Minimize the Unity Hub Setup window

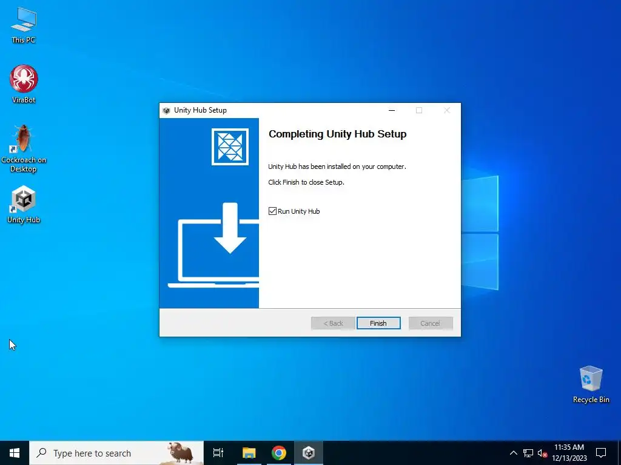pyautogui.click(x=392, y=110)
